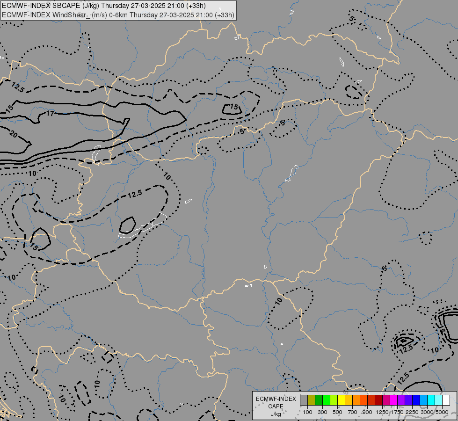Pick the saturated cyan legend swatch

pos(431,400)
